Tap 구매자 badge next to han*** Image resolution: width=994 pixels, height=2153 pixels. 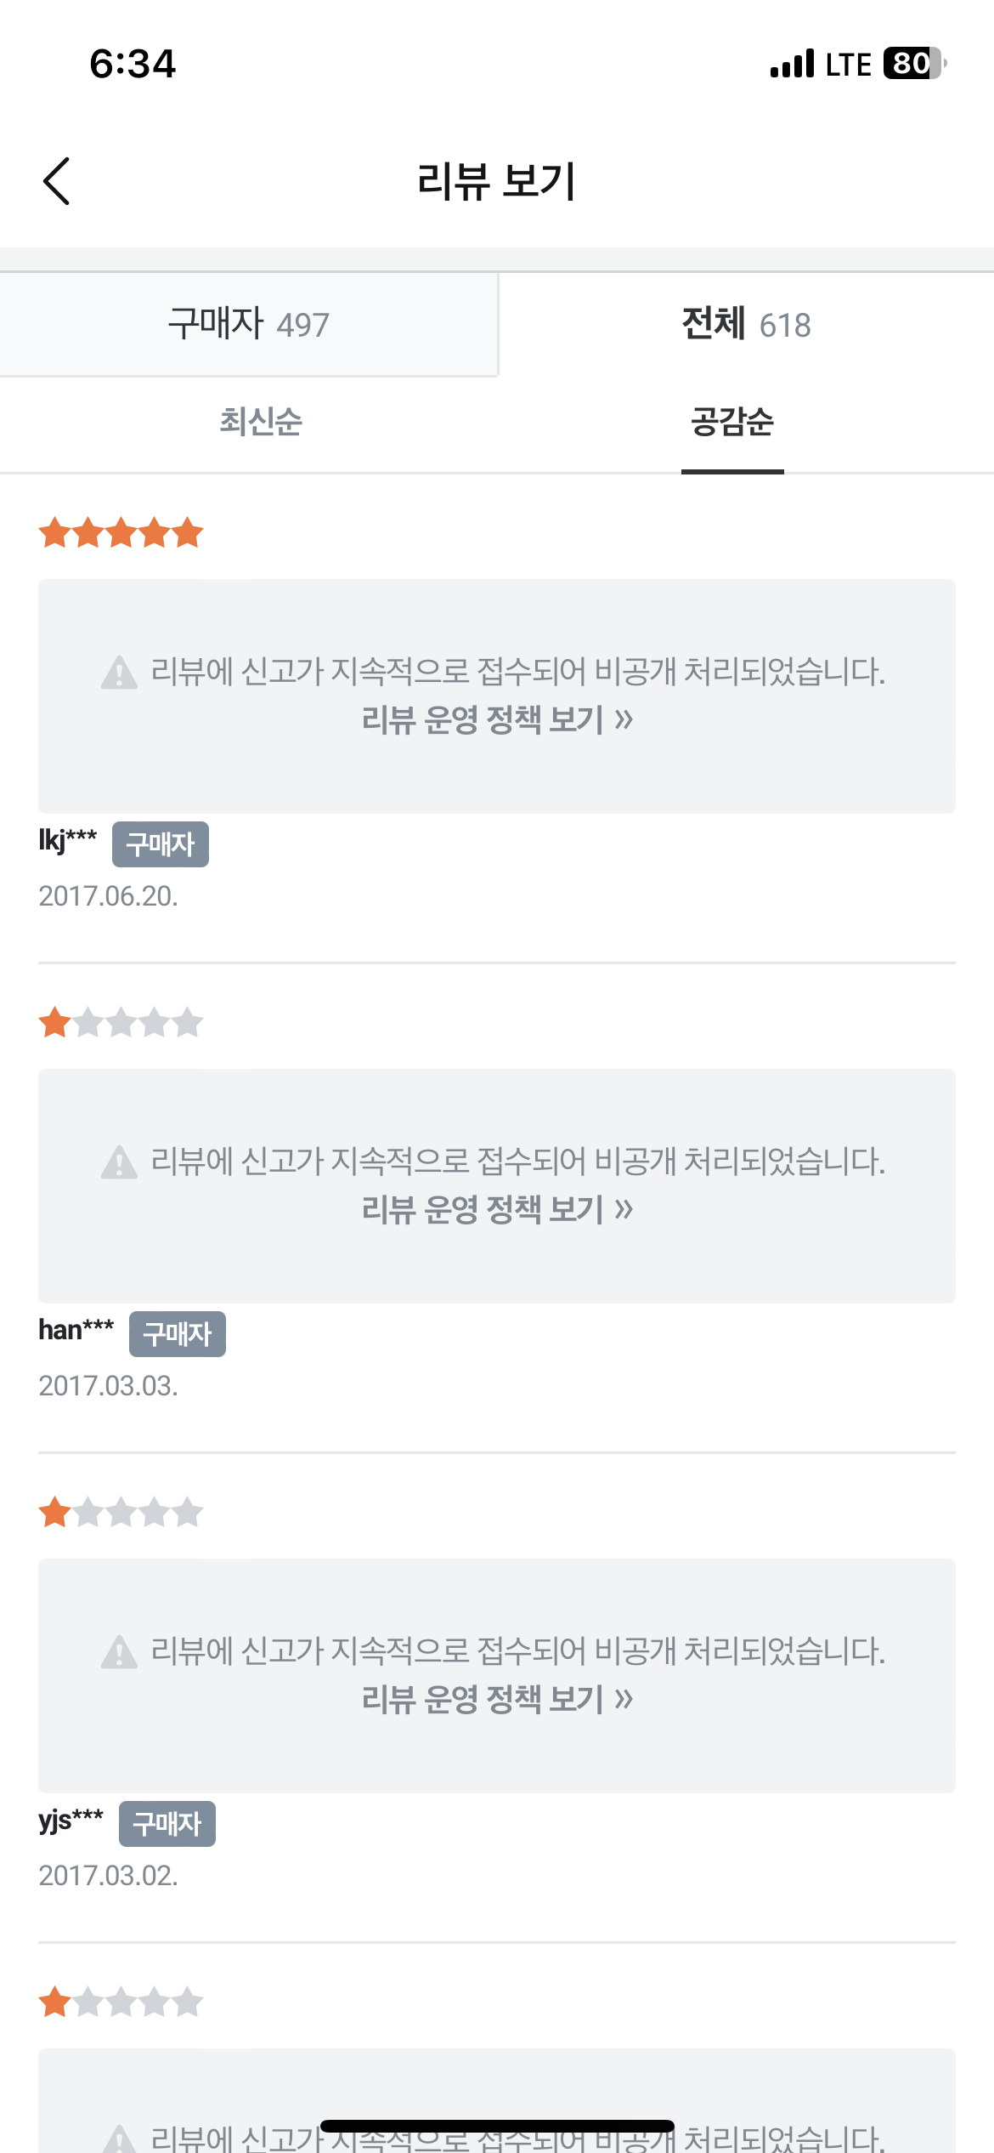(178, 1334)
